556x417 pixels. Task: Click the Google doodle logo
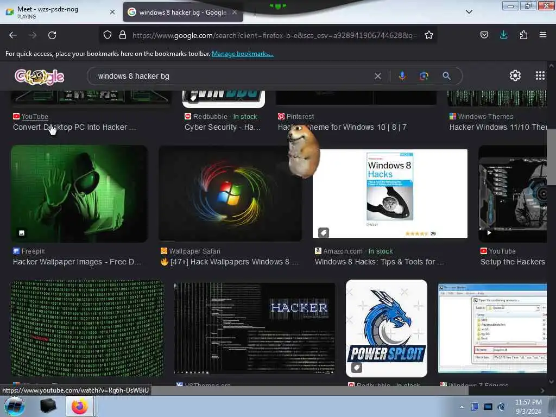39,77
